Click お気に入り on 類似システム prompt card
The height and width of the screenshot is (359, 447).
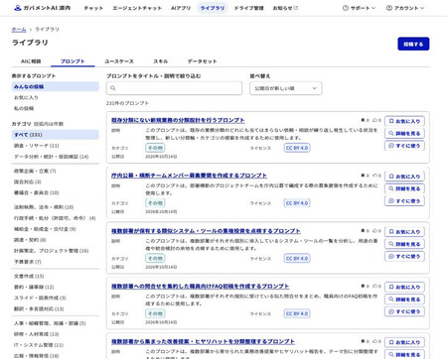click(404, 232)
